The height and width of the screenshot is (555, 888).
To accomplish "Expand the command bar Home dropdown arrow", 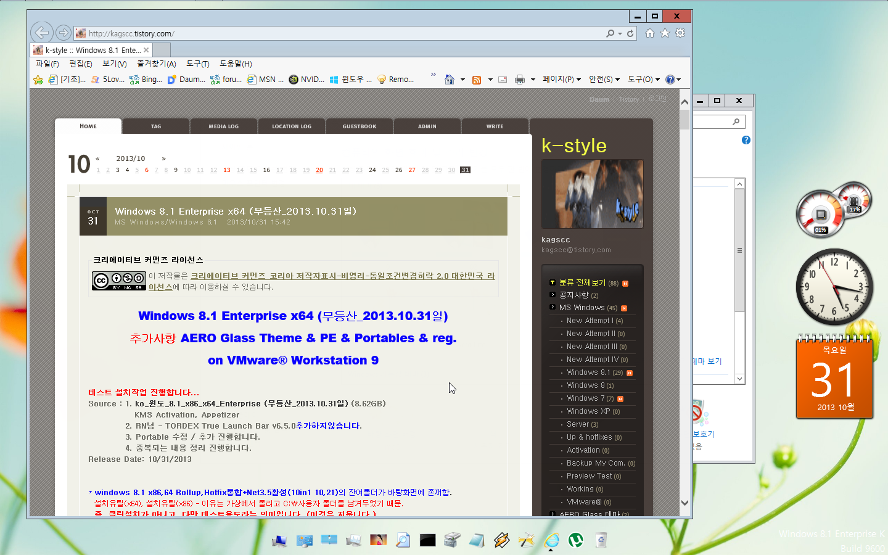I will coord(462,80).
